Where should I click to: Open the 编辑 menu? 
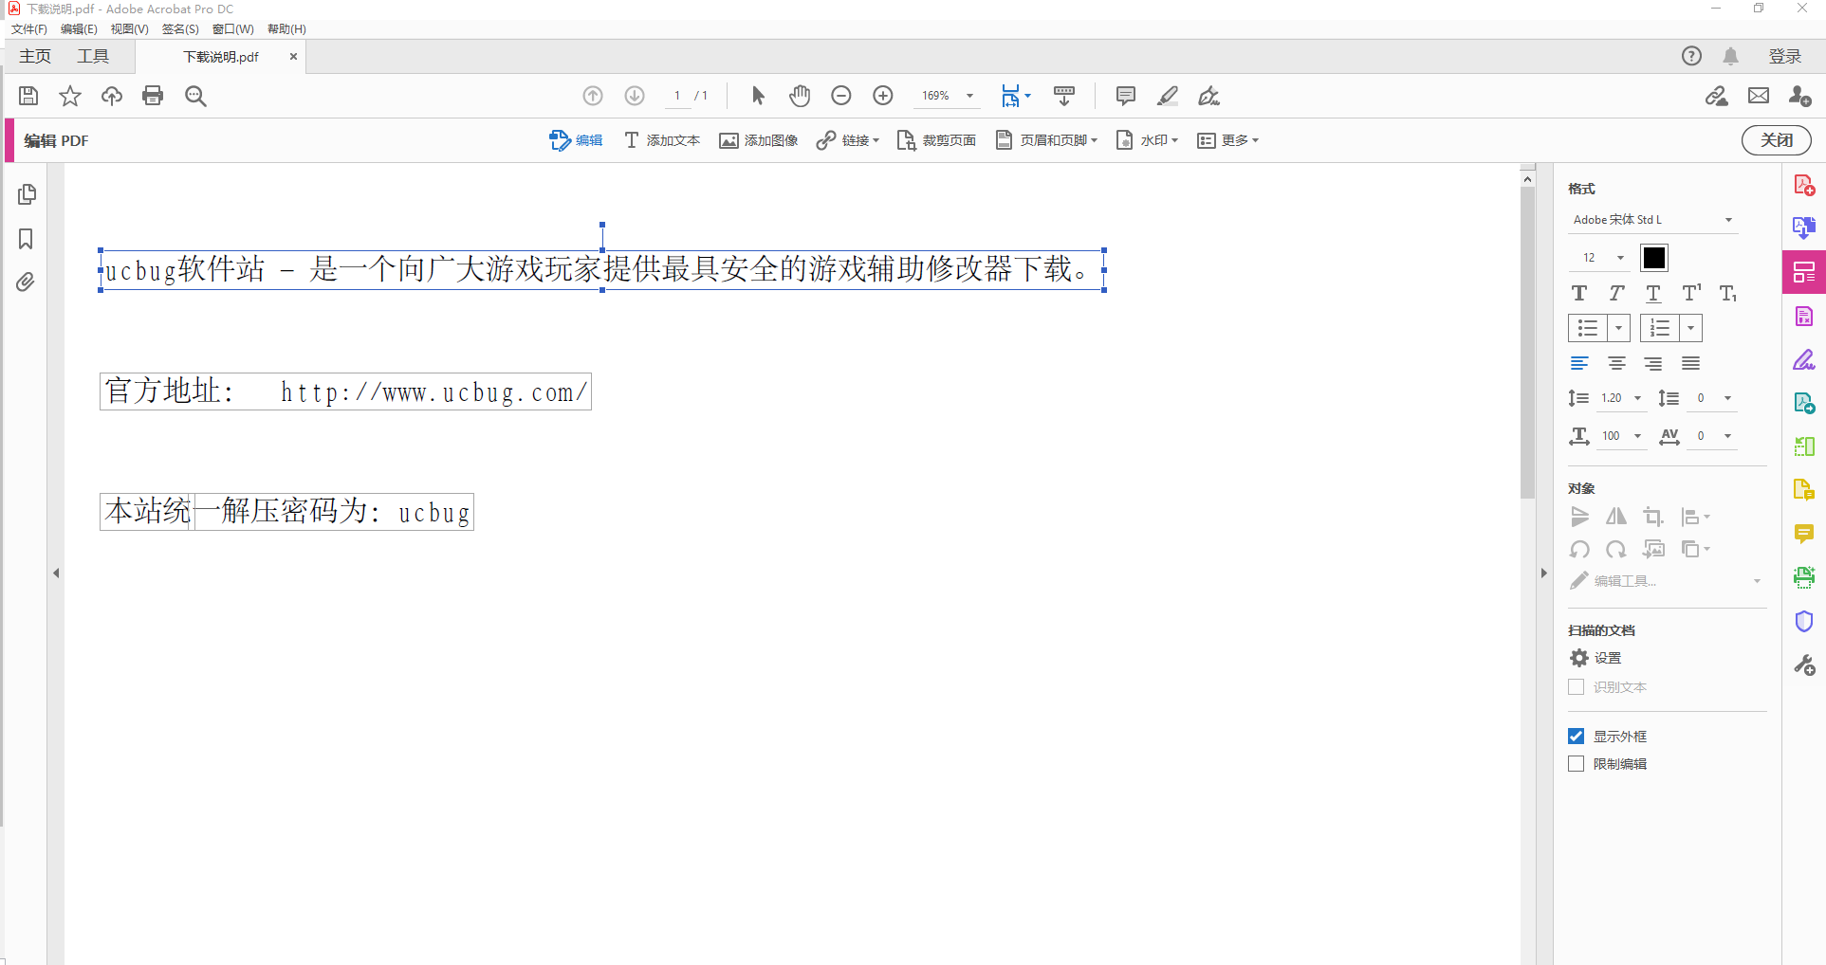click(x=79, y=29)
